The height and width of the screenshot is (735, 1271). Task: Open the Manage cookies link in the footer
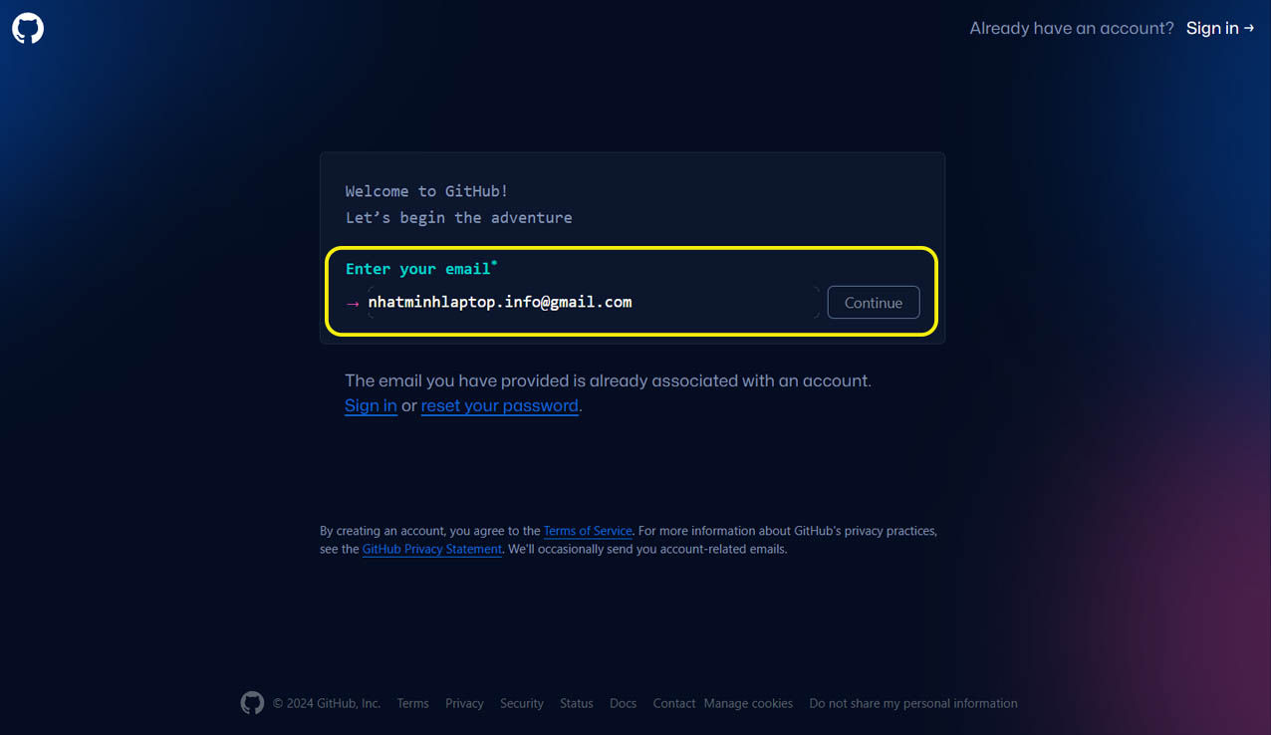[x=748, y=703]
